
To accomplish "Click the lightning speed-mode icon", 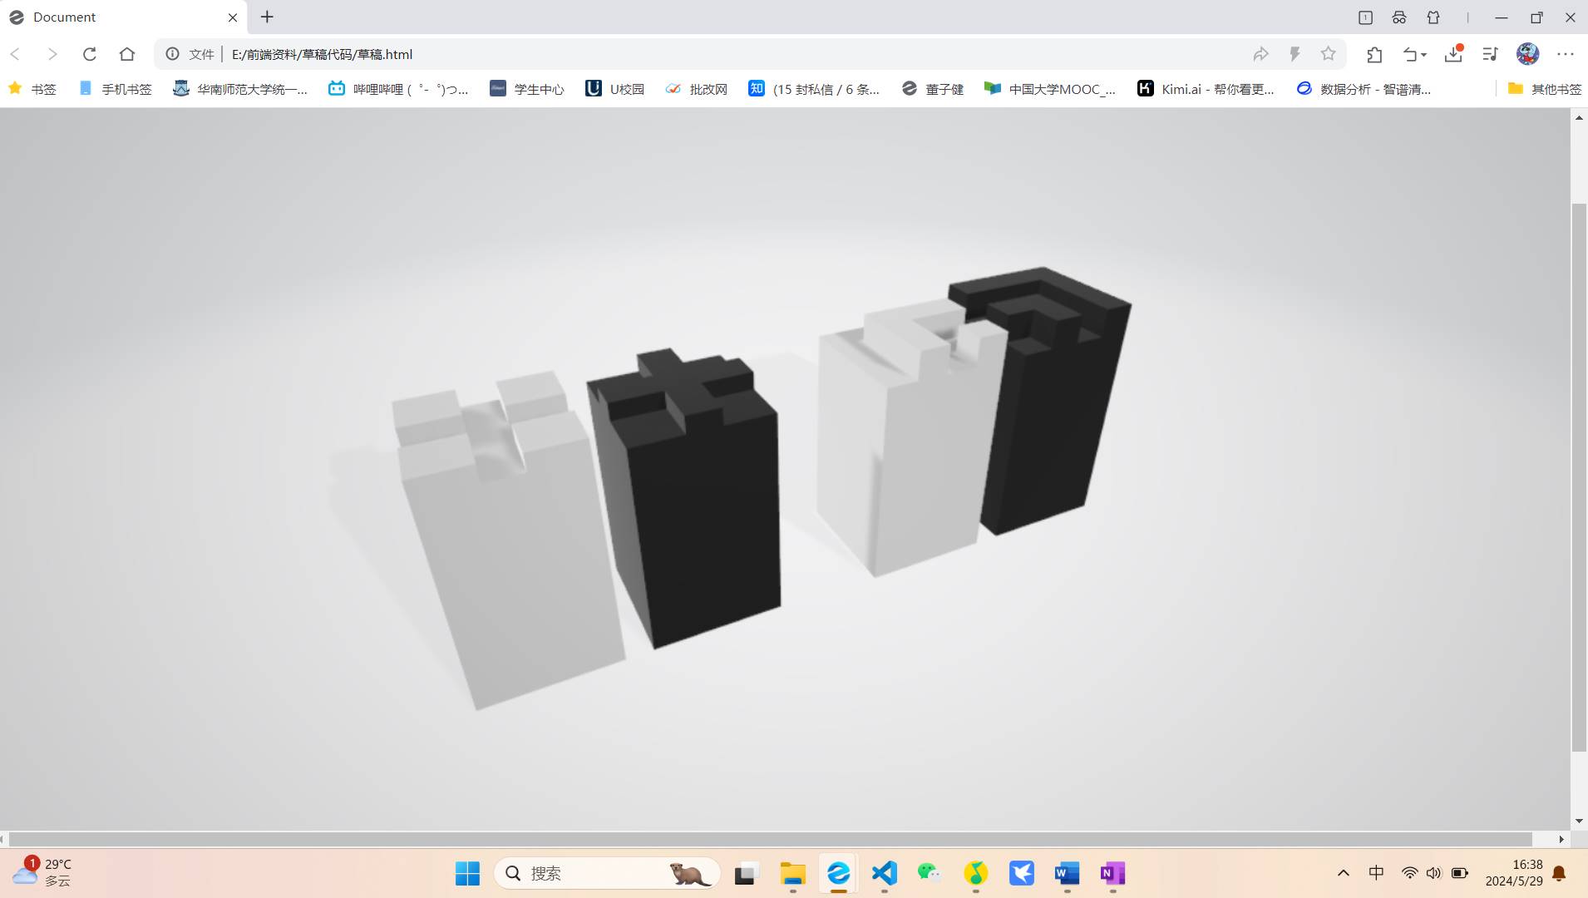I will pyautogui.click(x=1295, y=54).
